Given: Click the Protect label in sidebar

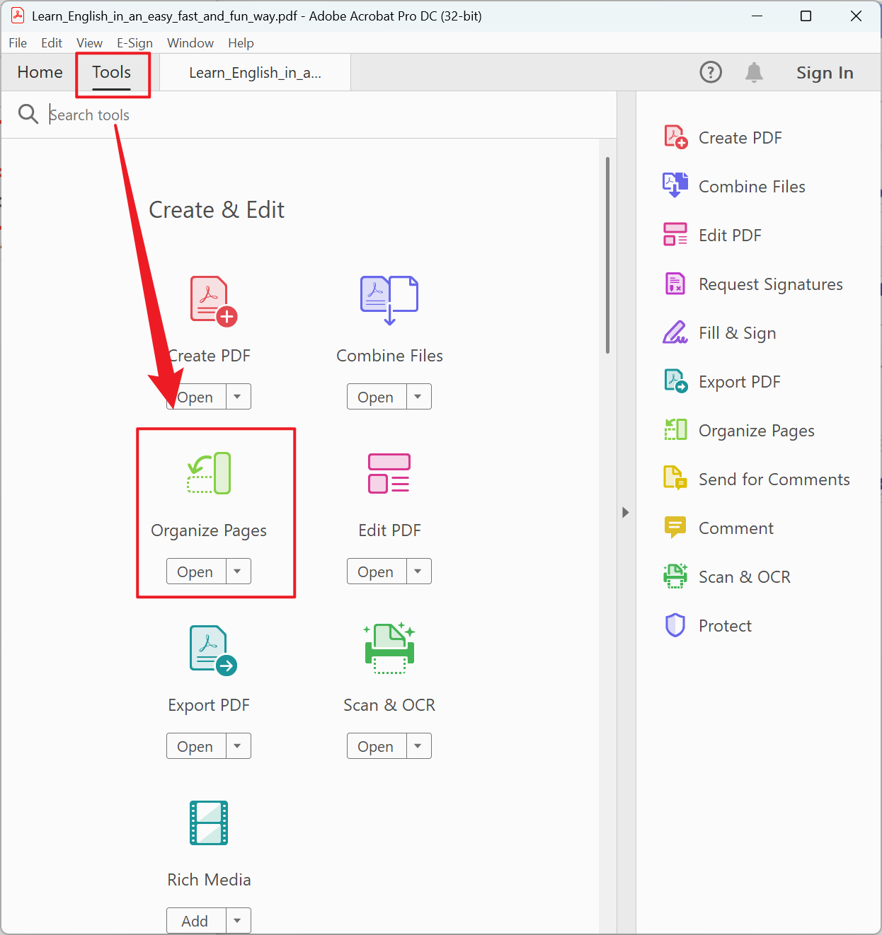Looking at the screenshot, I should click(725, 625).
